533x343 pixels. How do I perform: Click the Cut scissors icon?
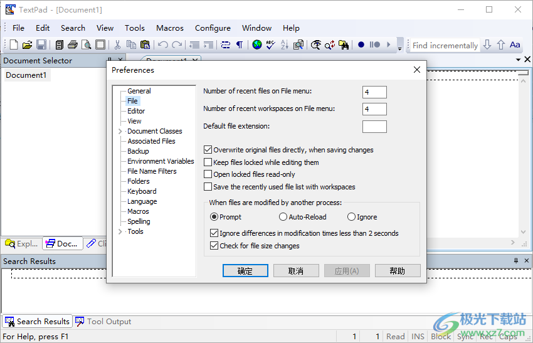tap(117, 45)
